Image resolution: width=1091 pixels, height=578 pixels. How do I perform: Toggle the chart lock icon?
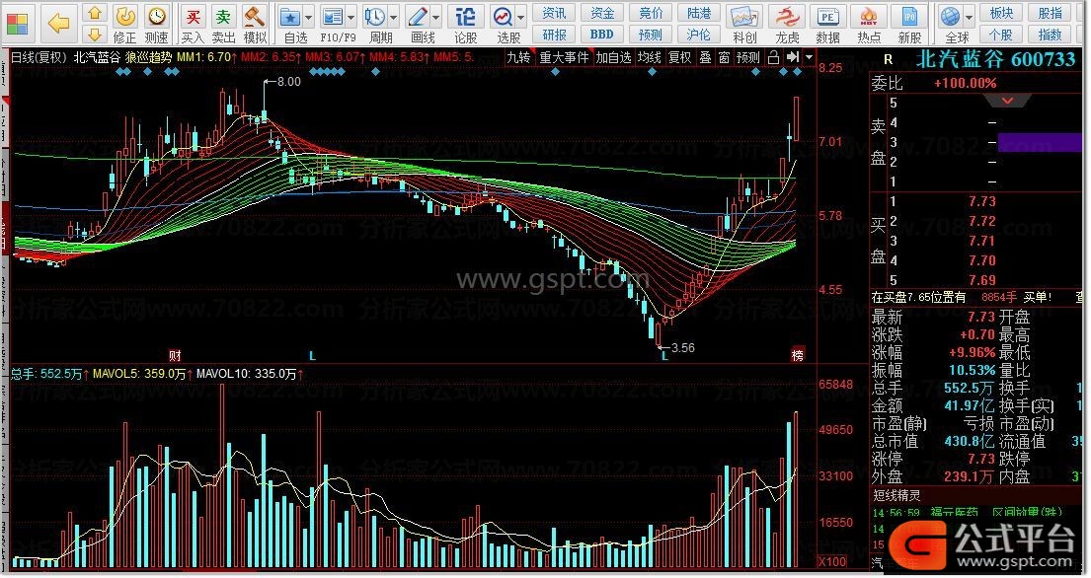tap(773, 57)
